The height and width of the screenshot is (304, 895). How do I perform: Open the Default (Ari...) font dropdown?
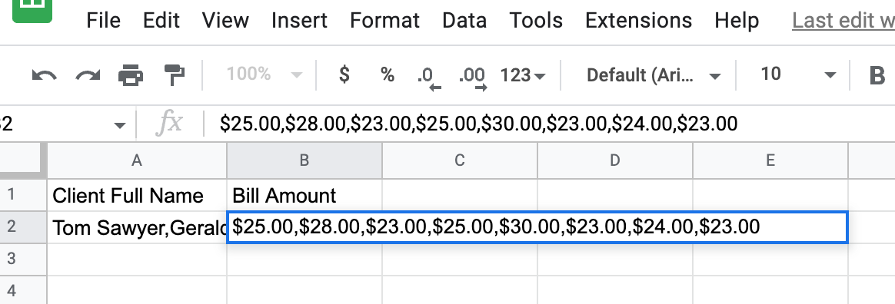tap(654, 74)
